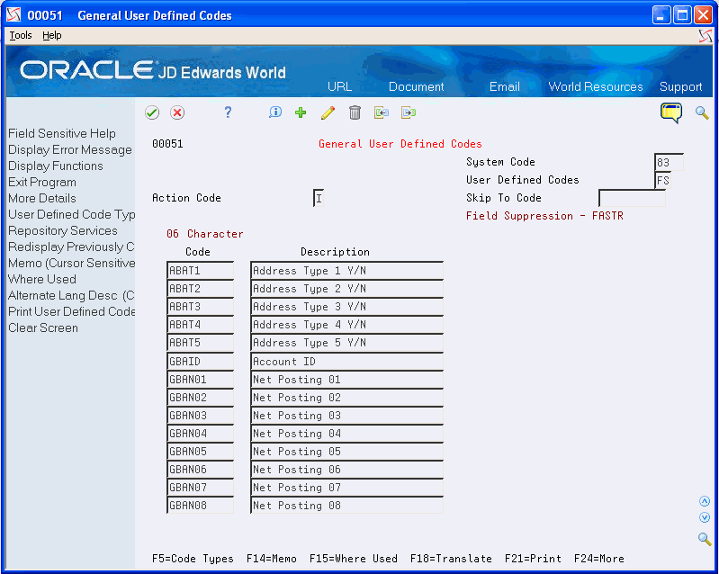Viewport: 719px width, 574px height.
Task: Click the trash can Delete icon
Action: (355, 112)
